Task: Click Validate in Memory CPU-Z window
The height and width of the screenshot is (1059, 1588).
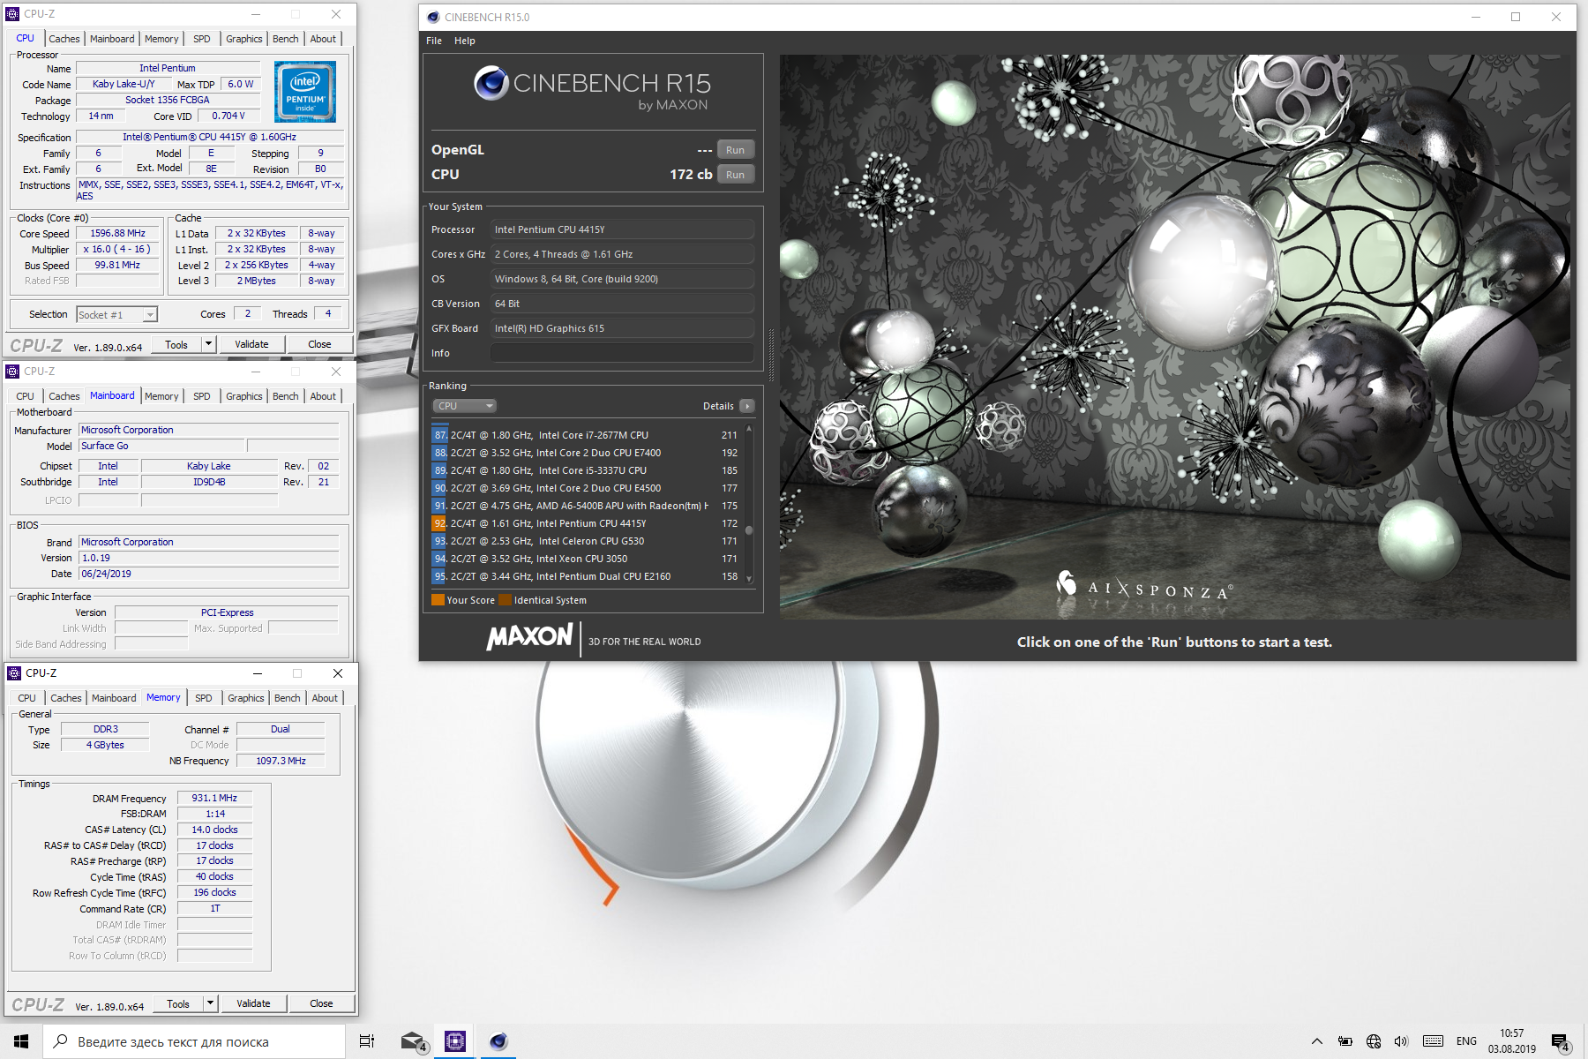Action: [x=253, y=1003]
